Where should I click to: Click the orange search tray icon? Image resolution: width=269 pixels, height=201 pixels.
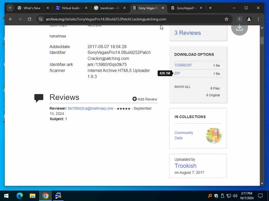click(210, 196)
